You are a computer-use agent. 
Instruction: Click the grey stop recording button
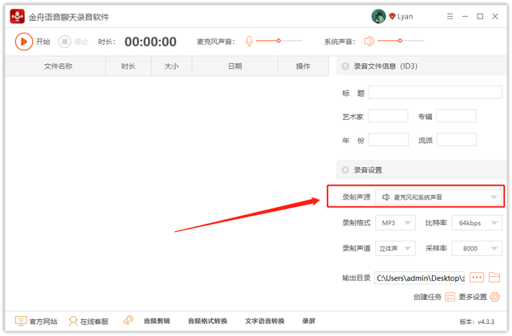pos(65,42)
